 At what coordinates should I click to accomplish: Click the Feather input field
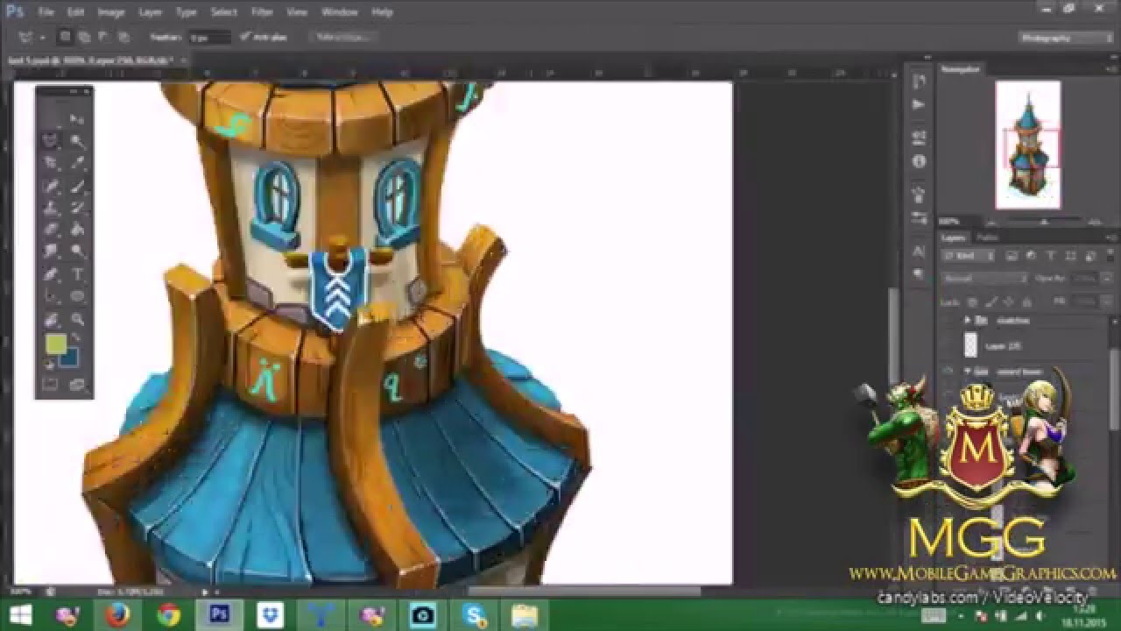coord(208,38)
